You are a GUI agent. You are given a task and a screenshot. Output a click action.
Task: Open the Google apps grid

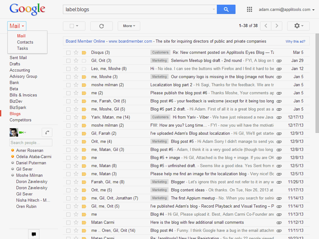click(x=250, y=9)
